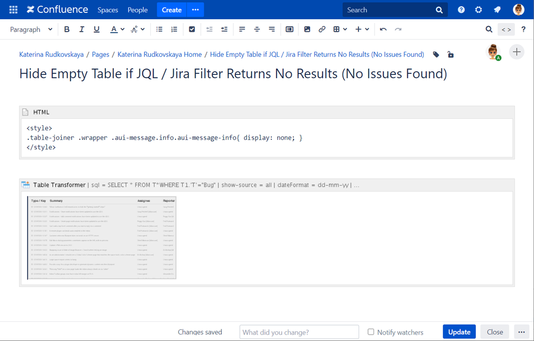
Task: Open administration settings gear
Action: tap(478, 10)
